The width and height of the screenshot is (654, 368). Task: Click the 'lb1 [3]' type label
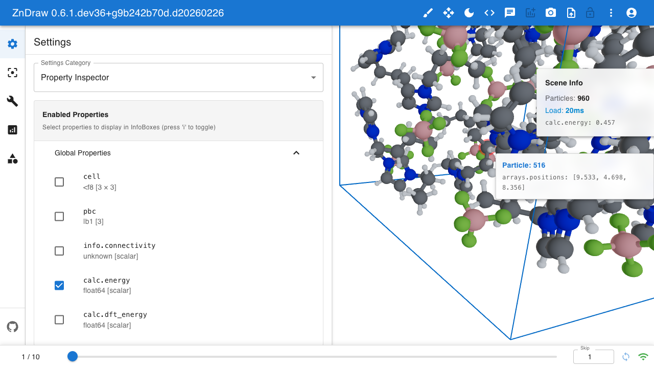pos(94,222)
